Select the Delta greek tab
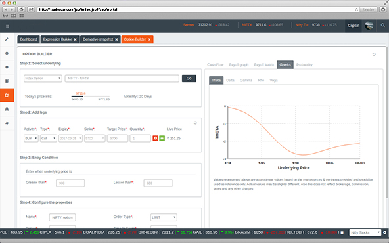Viewport: 389px width, 243px height. coord(230,80)
